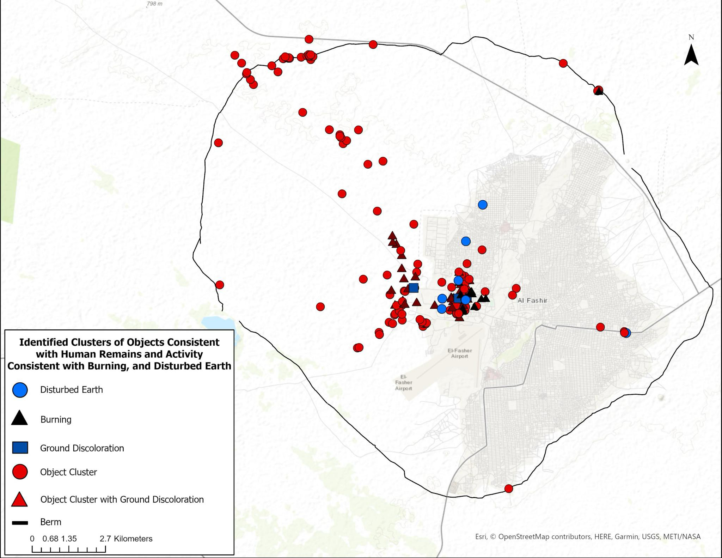The height and width of the screenshot is (558, 722).
Task: Click the '798 m' elevation label
Action: [x=154, y=4]
